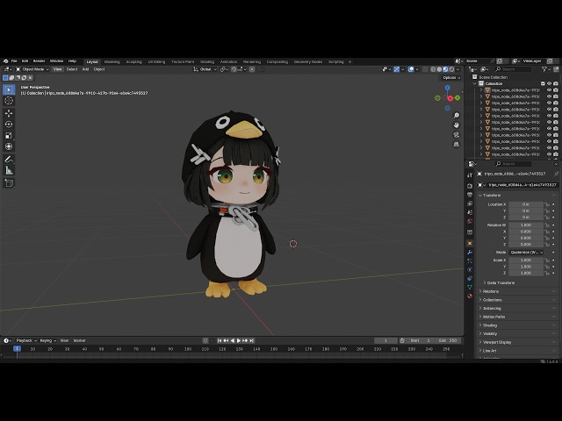Open the Render properties tab
562x421 pixels.
(470, 186)
